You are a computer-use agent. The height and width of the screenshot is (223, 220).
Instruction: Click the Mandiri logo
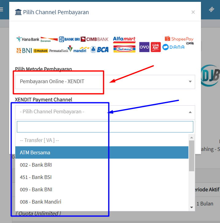(x=81, y=50)
